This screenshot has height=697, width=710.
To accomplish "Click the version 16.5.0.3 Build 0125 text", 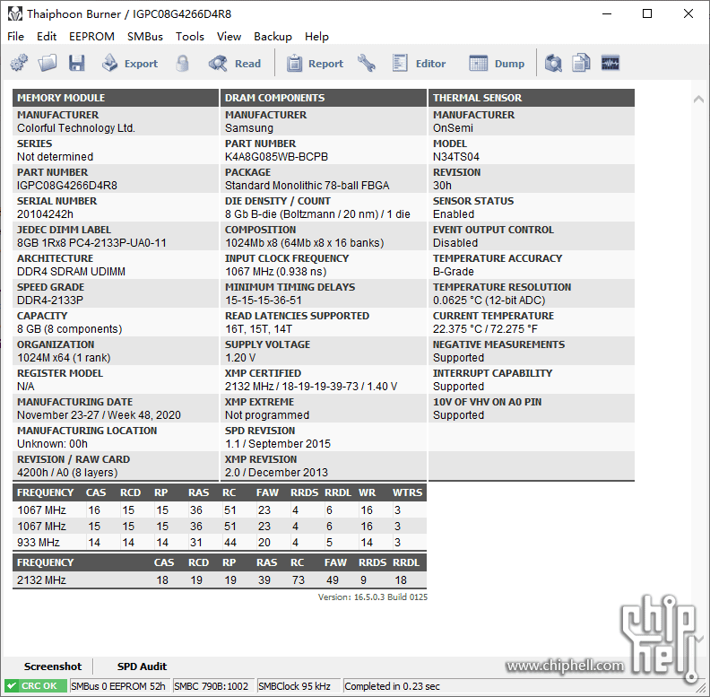I will pyautogui.click(x=372, y=597).
